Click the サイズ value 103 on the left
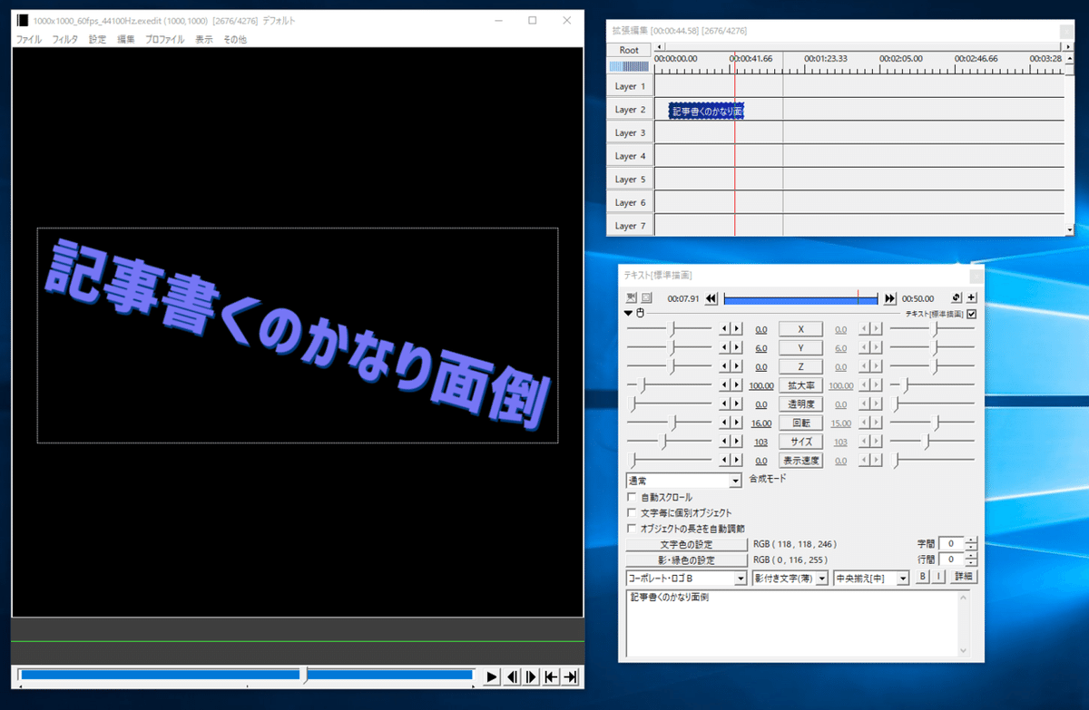Image resolution: width=1089 pixels, height=710 pixels. (761, 442)
